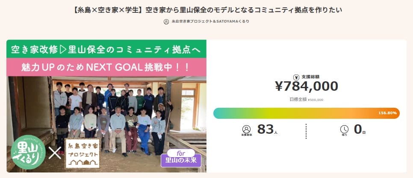Click the project title heading text
Image resolution: width=413 pixels, height=178 pixels.
click(206, 9)
